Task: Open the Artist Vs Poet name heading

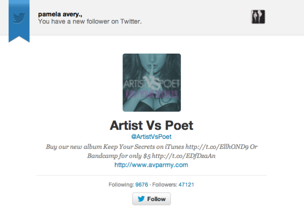Action: (152, 125)
